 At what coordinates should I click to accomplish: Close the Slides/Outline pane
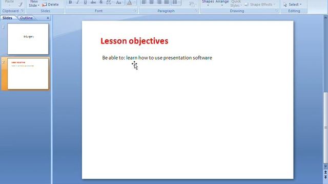[x=48, y=18]
